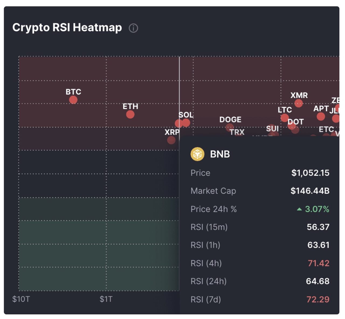Image resolution: width=345 pixels, height=319 pixels.
Task: Click the $1T market cap axis label
Action: (106, 299)
